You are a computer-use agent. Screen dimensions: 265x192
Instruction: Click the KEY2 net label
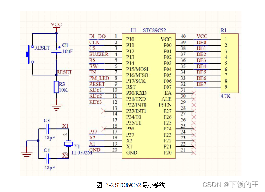[x=95, y=96]
